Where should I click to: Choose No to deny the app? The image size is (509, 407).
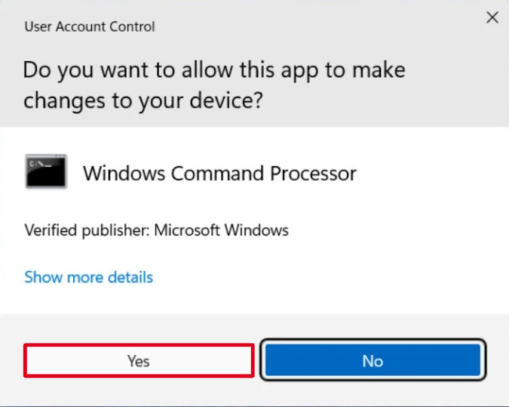(x=372, y=361)
